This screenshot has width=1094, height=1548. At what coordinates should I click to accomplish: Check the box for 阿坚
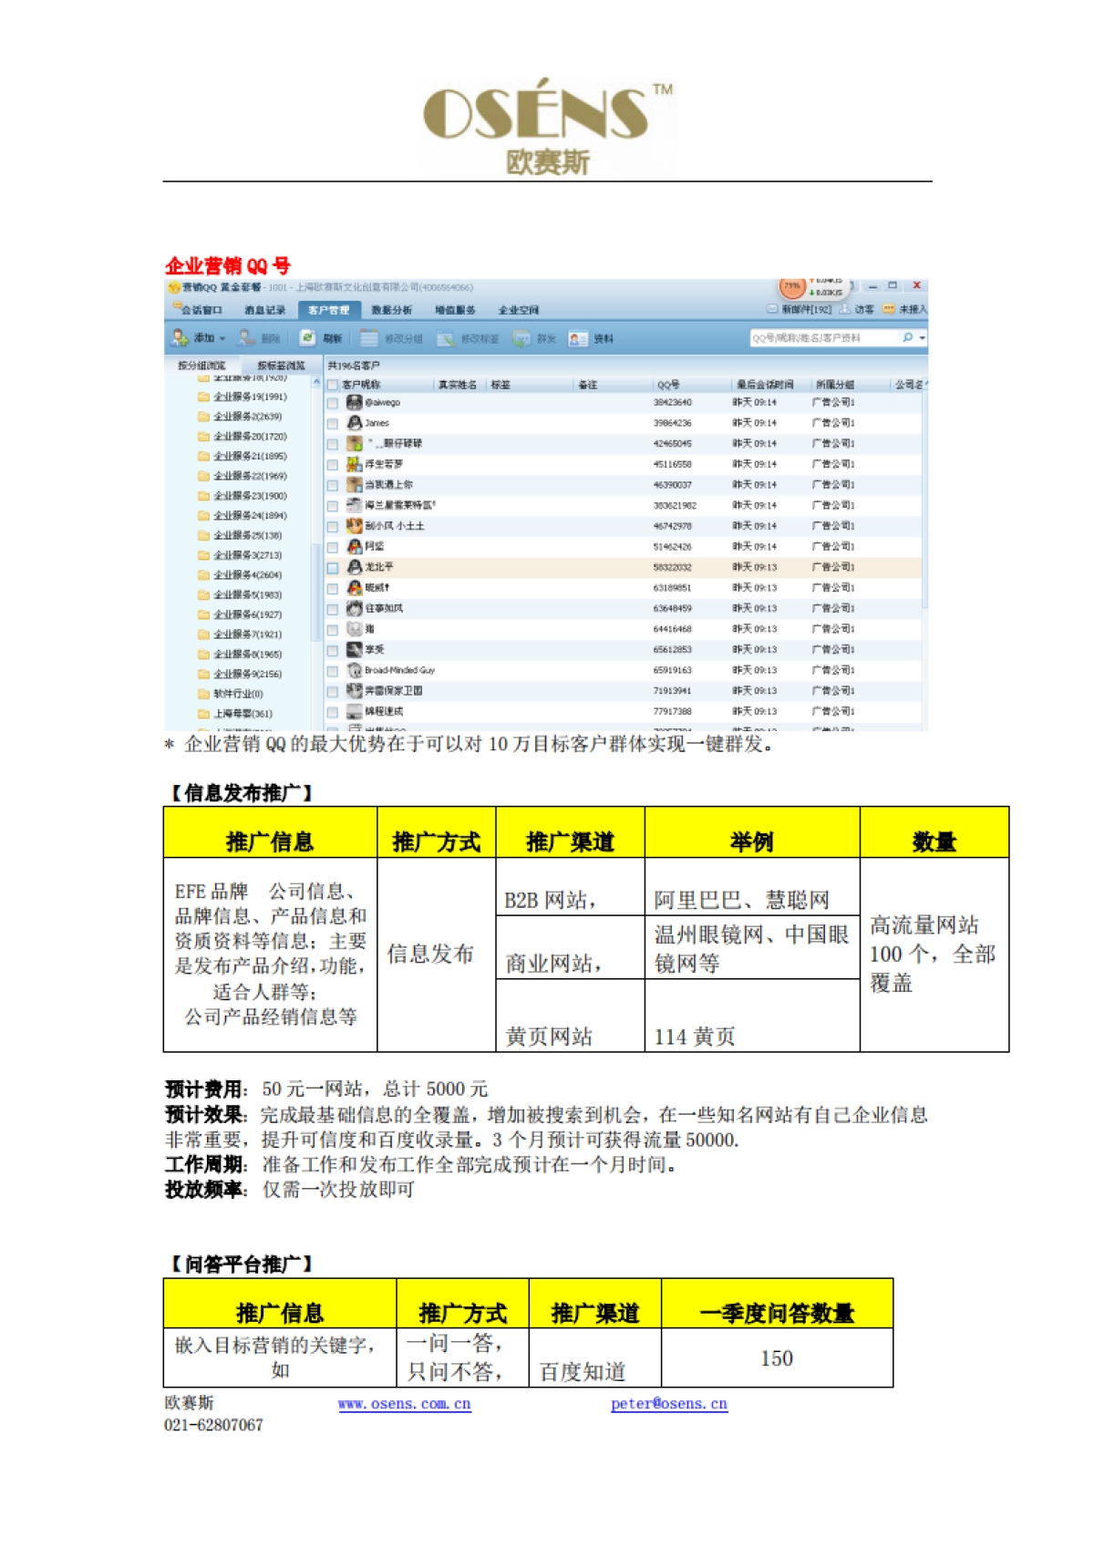tap(333, 548)
